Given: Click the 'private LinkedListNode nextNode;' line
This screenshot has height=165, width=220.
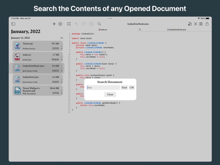Looking at the screenshot, I should [95, 47].
